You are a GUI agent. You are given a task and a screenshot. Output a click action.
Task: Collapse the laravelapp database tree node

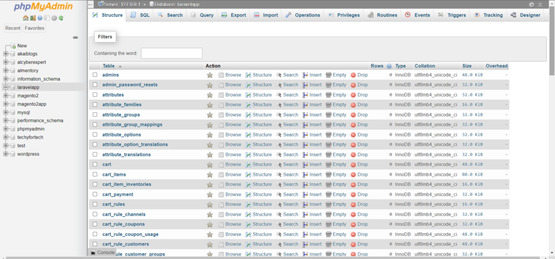click(6, 87)
